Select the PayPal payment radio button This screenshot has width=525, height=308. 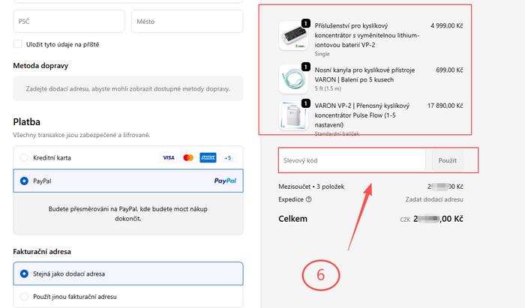(25, 181)
